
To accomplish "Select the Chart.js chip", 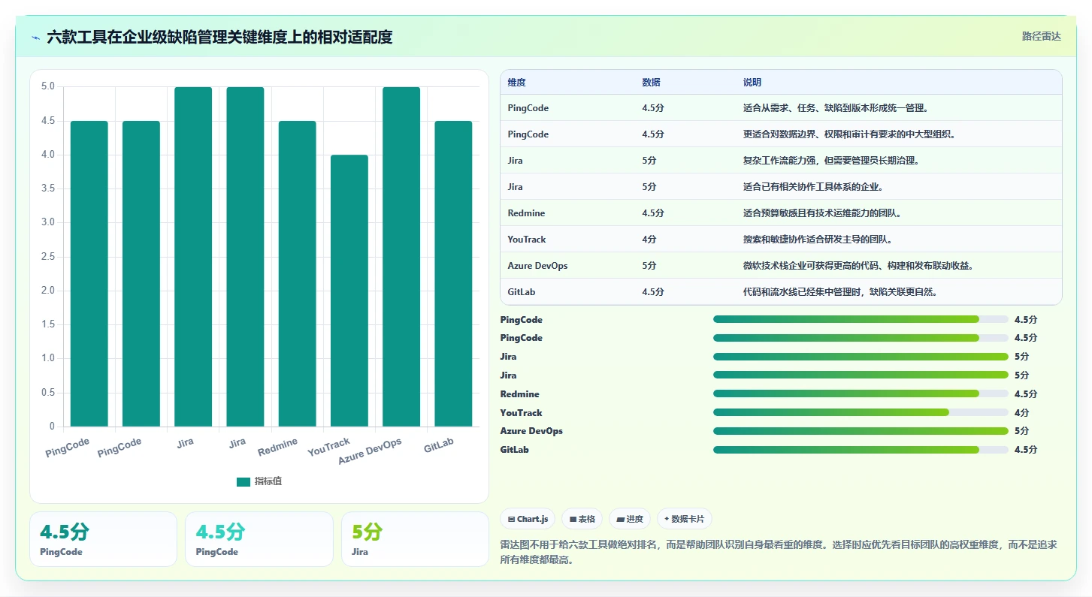I will pyautogui.click(x=528, y=519).
